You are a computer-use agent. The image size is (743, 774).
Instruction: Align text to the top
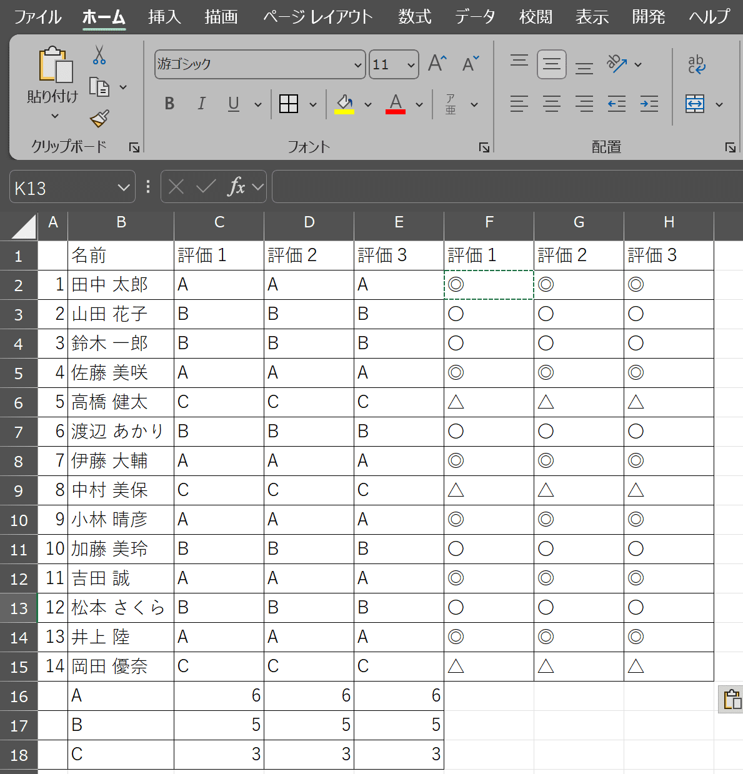(519, 61)
